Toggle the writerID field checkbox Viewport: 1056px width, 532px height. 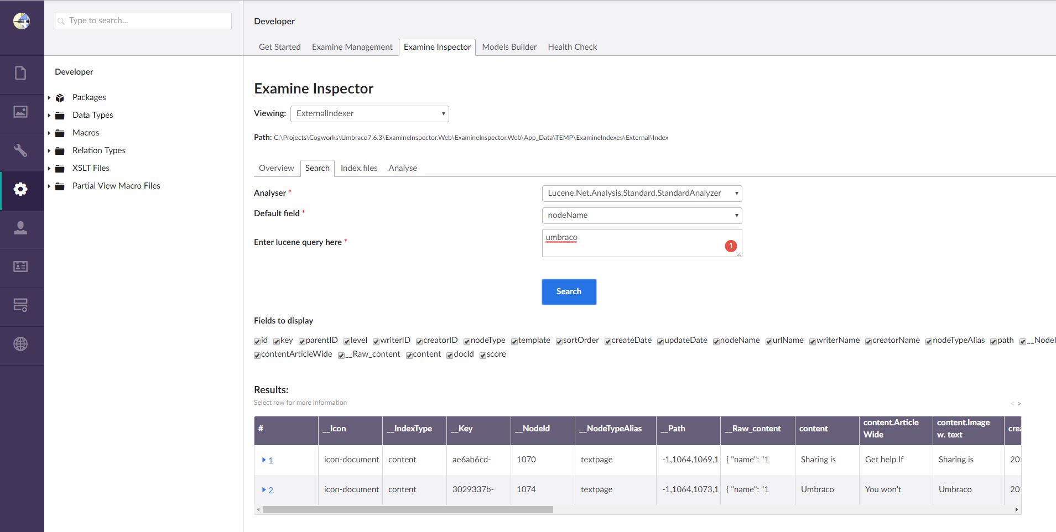[376, 341]
